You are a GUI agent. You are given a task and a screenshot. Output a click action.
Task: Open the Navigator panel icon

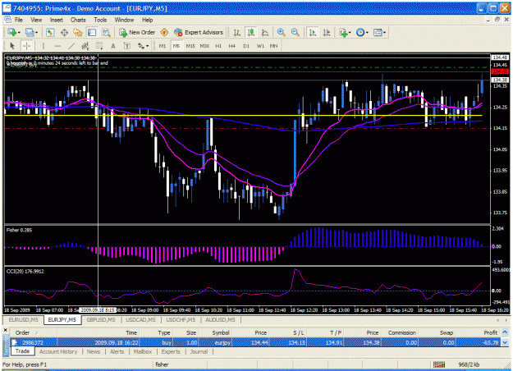click(x=78, y=32)
